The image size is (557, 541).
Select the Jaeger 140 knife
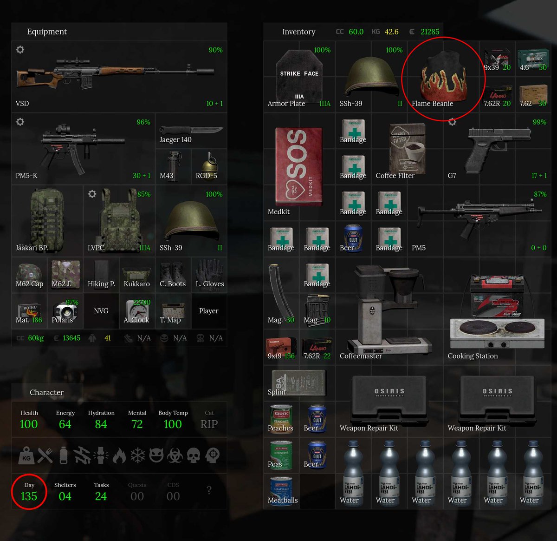point(191,131)
